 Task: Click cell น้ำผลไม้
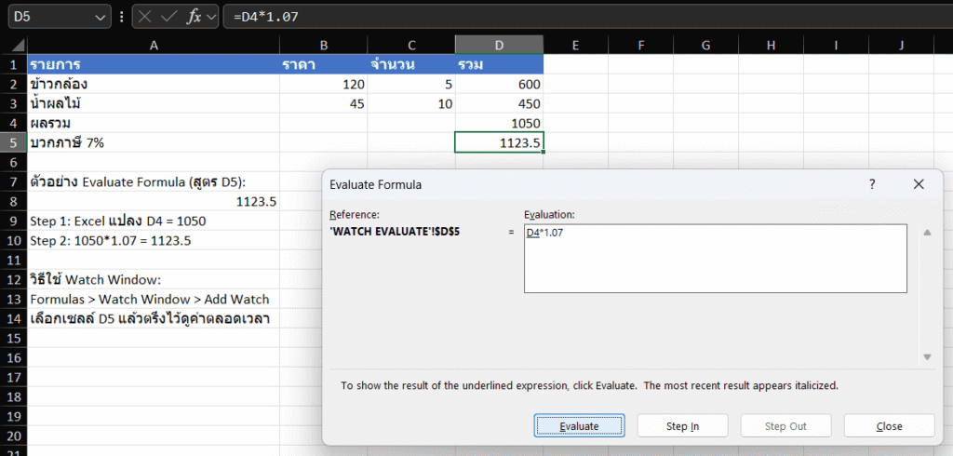click(x=154, y=103)
